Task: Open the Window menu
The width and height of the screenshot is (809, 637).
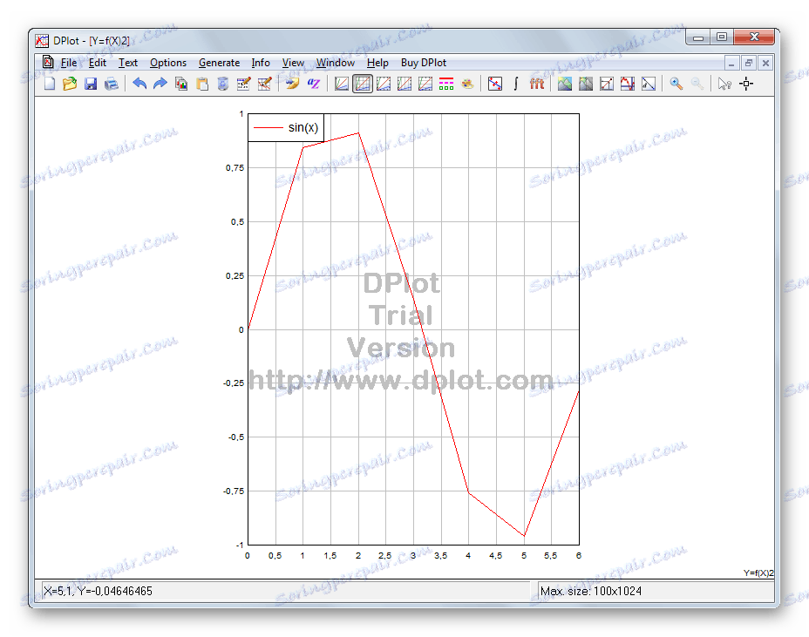Action: [336, 63]
